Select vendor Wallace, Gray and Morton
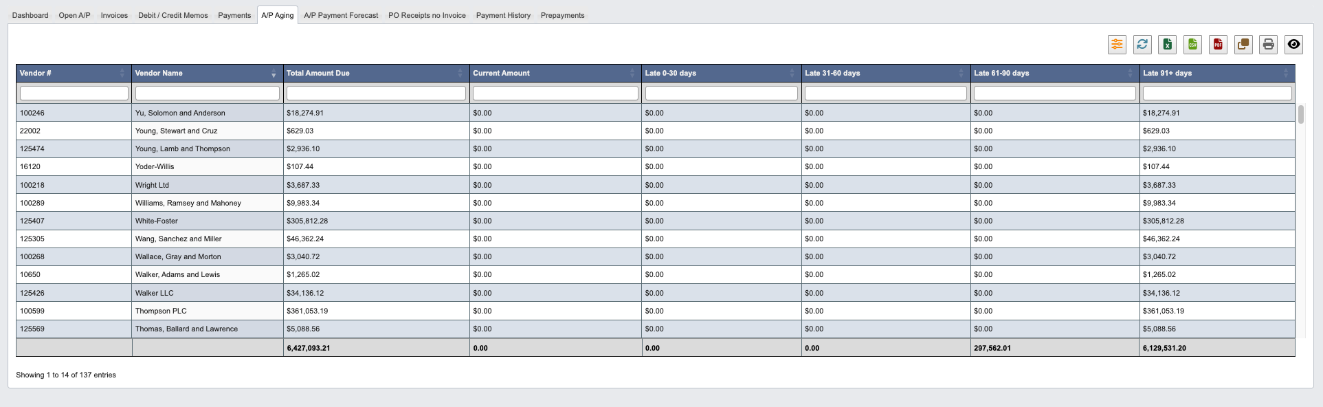Viewport: 1323px width, 407px height. coord(178,256)
